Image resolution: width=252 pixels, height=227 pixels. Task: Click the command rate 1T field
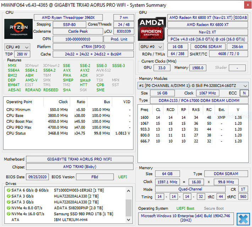coord(243,189)
